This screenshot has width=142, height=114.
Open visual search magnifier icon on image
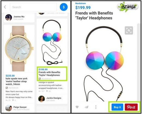[x=129, y=30]
